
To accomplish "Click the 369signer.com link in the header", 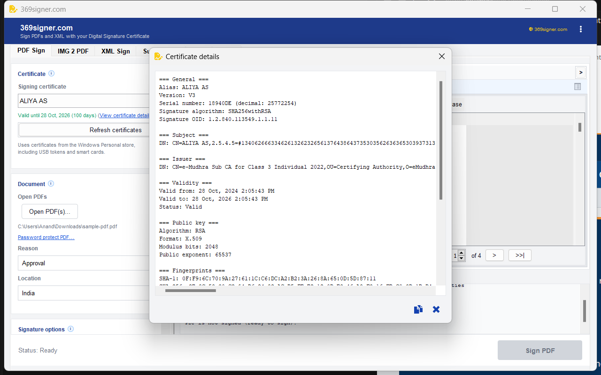I will point(548,29).
